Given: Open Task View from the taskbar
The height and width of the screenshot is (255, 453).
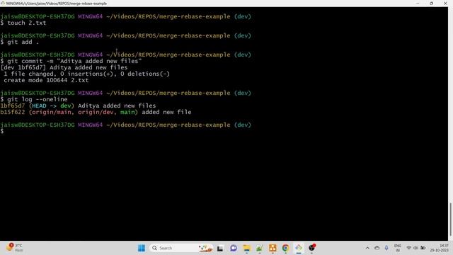Looking at the screenshot, I should 220,248.
